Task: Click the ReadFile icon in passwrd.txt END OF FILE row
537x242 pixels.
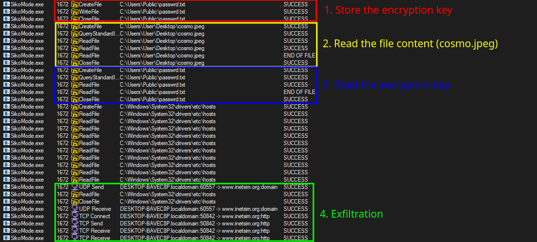Action: coord(75,92)
